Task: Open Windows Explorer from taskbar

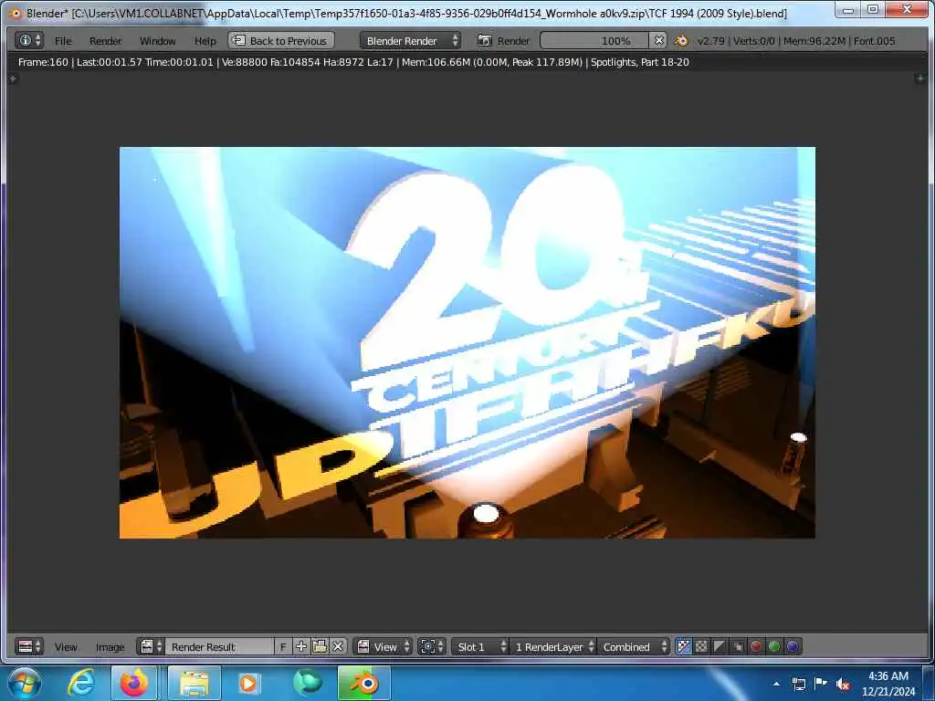Action: [194, 683]
